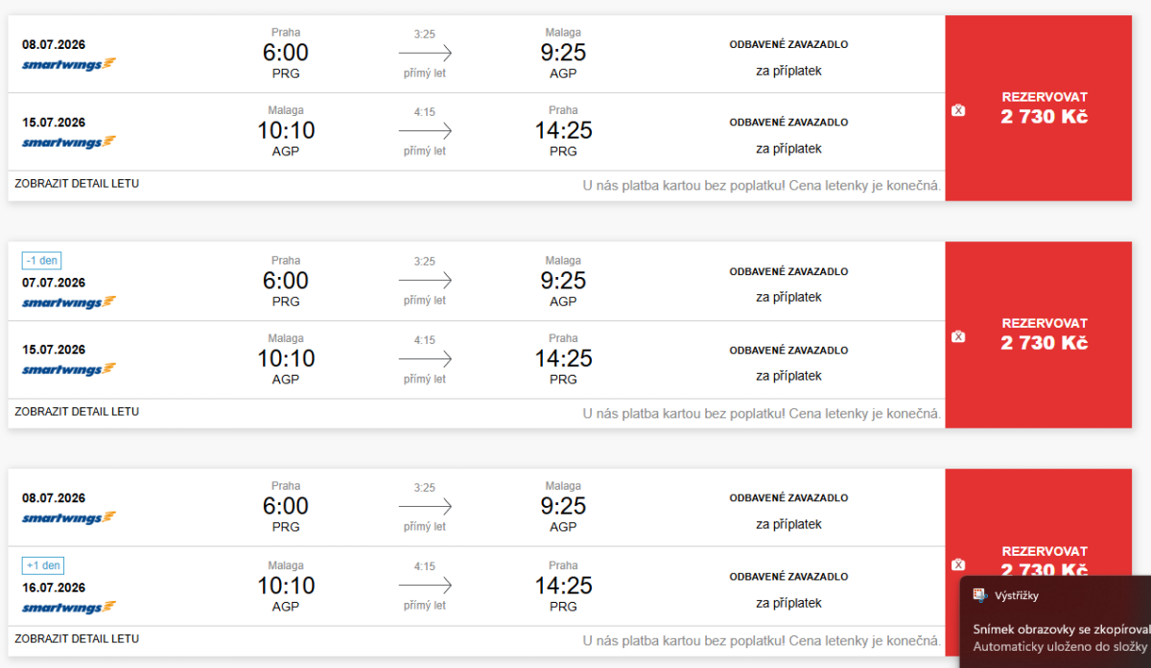Screen dimensions: 1151x668
Task: Click no-baggage suitcase icon in first result
Action: pos(957,110)
